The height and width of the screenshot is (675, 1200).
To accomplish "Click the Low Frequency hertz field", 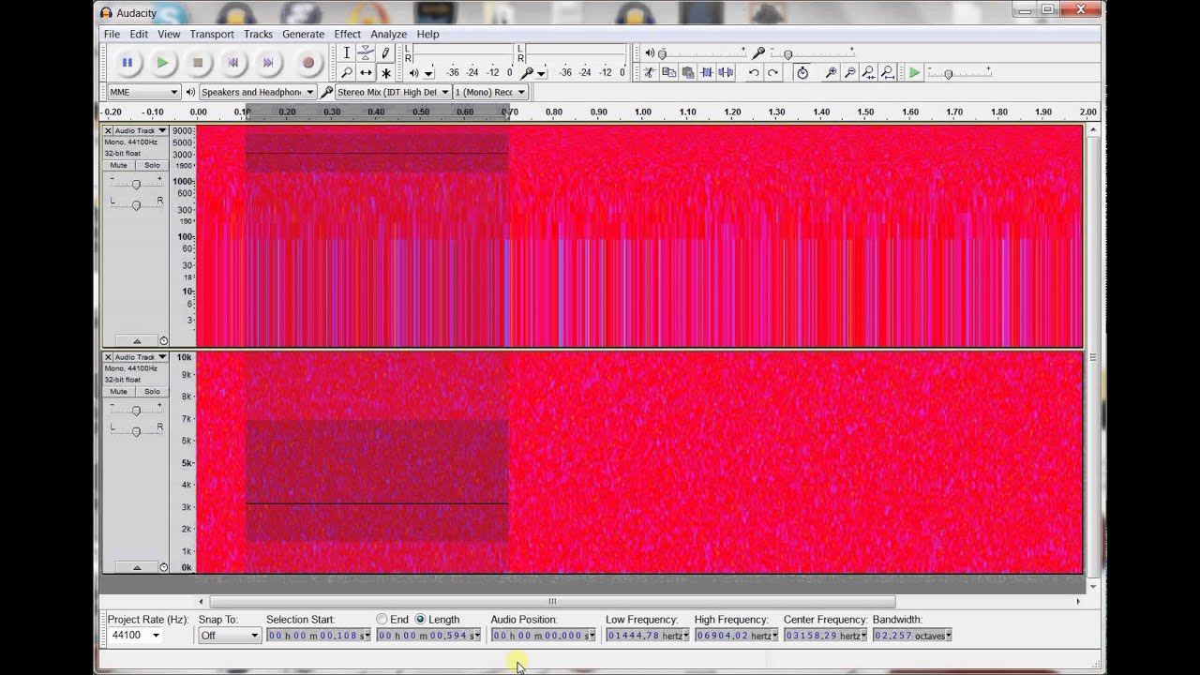I will (x=647, y=636).
